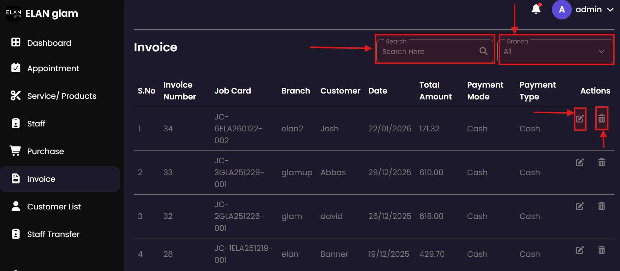Edit invoice 28 for customer Banner

pyautogui.click(x=580, y=250)
